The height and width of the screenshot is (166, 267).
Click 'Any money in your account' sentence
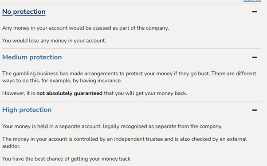coord(86,28)
